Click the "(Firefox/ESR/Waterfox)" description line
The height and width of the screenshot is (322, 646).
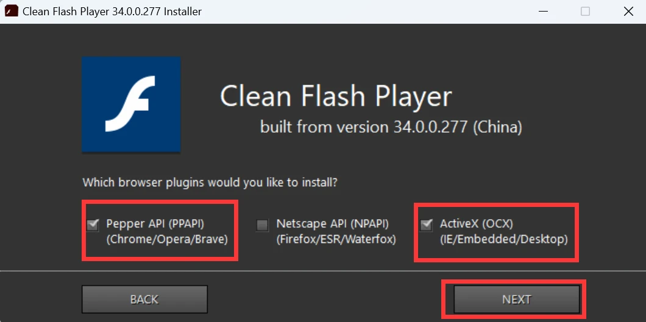click(x=336, y=239)
